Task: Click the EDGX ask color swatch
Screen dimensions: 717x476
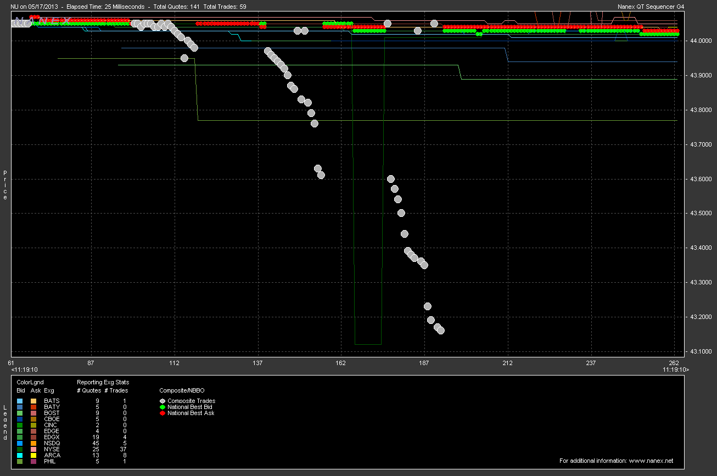Action: click(34, 438)
